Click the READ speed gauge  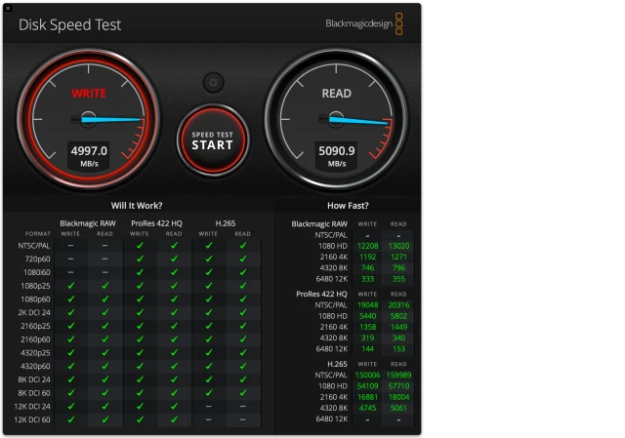pos(336,119)
